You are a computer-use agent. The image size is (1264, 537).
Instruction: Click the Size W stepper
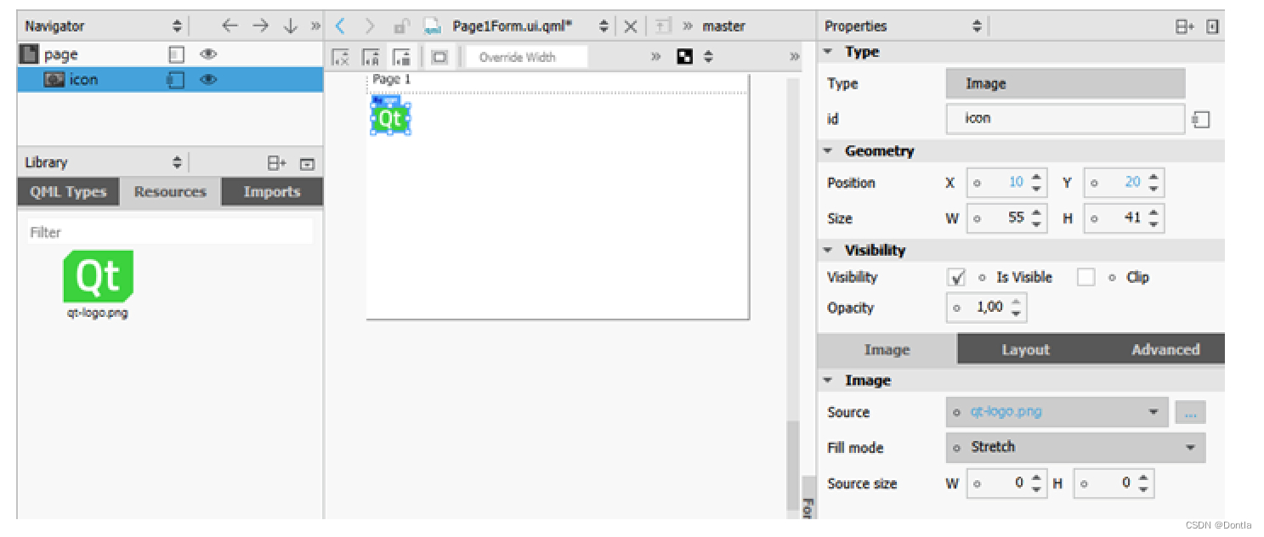(x=1037, y=218)
